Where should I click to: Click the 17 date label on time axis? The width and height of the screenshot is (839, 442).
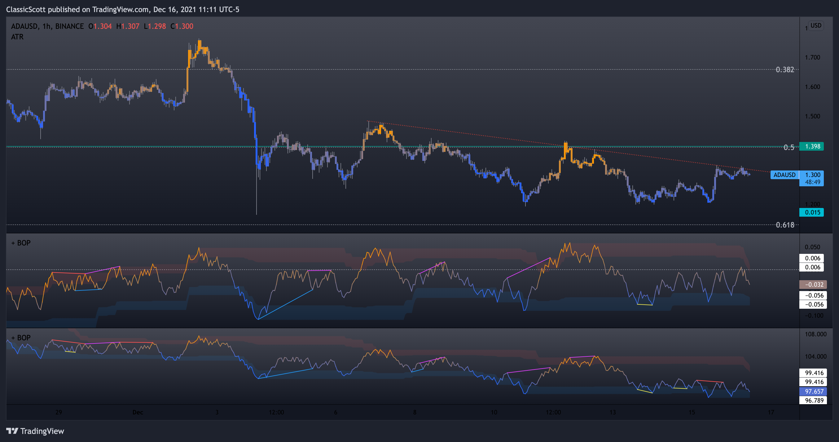[x=771, y=412]
